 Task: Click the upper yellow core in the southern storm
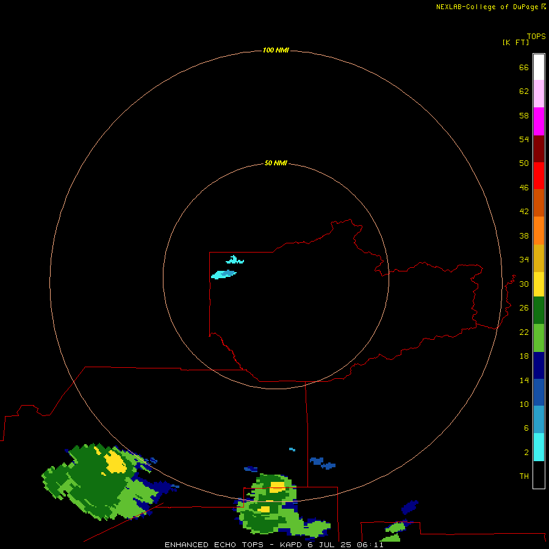point(278,487)
